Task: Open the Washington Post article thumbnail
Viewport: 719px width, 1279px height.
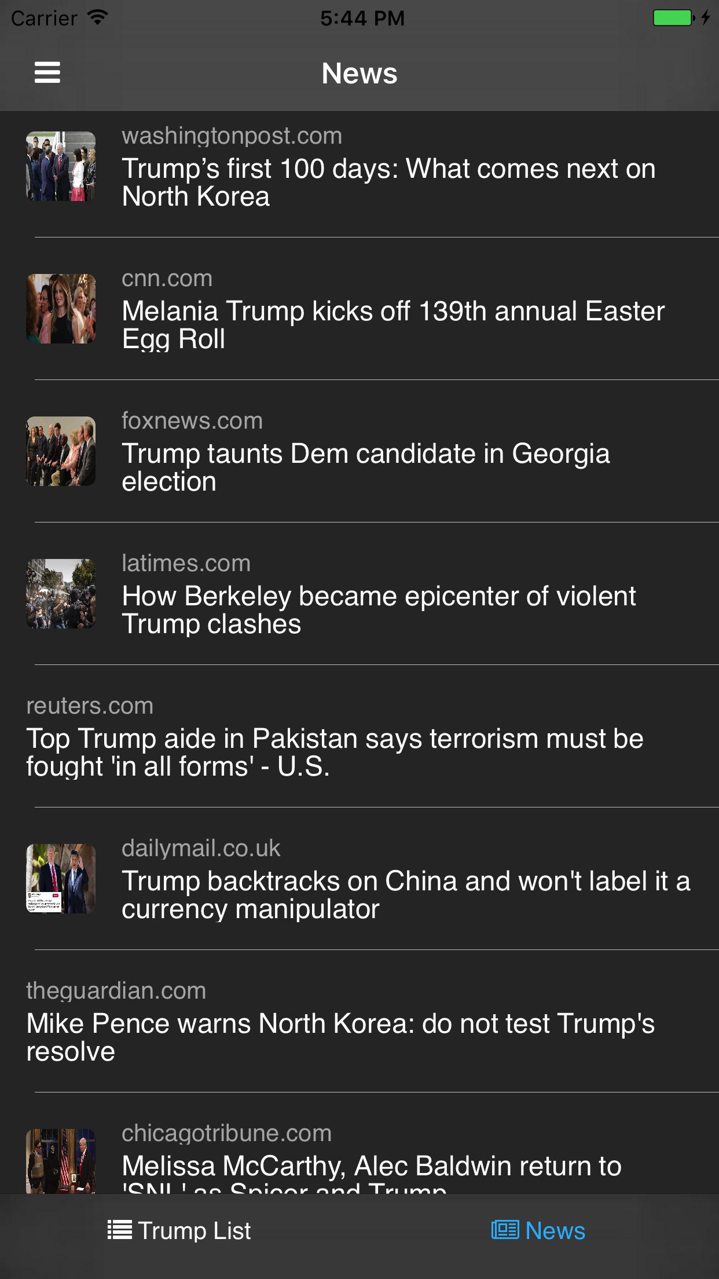Action: [61, 167]
